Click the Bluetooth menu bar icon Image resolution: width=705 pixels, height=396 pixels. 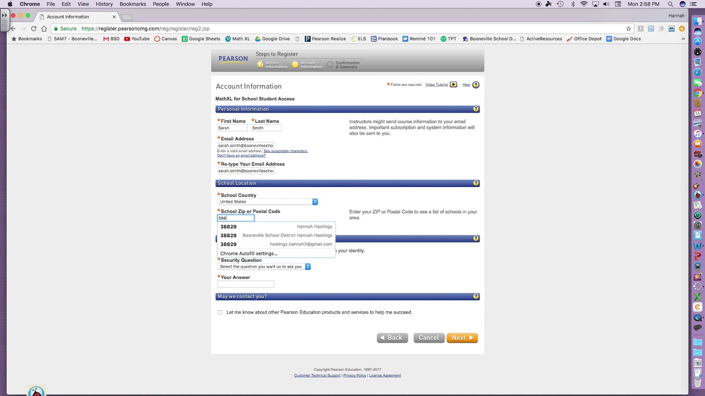coord(573,4)
